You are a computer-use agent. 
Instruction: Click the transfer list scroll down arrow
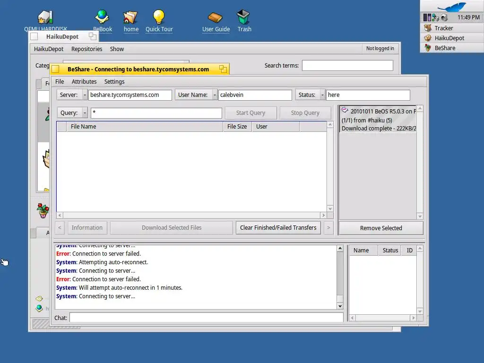pos(420,216)
